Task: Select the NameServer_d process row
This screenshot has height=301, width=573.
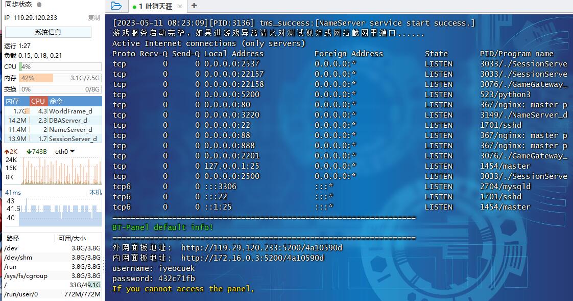Action: coord(53,129)
